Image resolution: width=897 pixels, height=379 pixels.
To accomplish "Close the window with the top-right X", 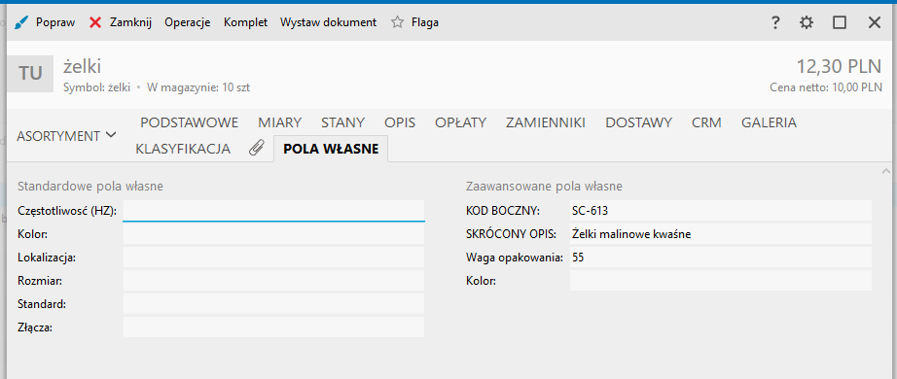I will click(x=874, y=23).
